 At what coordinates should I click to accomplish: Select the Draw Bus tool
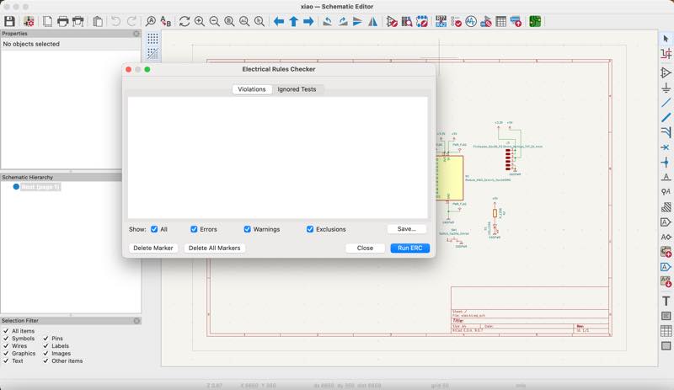click(666, 117)
